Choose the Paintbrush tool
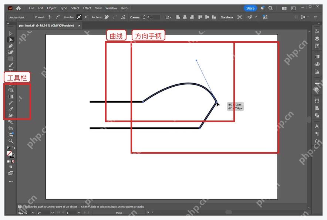This screenshot has height=220, width=327. pyautogui.click(x=11, y=65)
